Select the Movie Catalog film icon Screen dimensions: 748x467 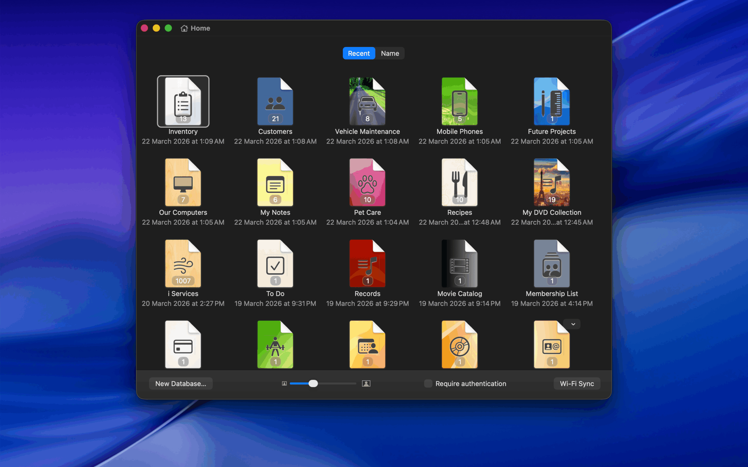[459, 264]
